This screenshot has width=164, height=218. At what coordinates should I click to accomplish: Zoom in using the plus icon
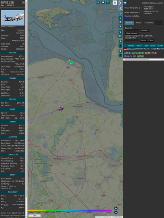116,208
